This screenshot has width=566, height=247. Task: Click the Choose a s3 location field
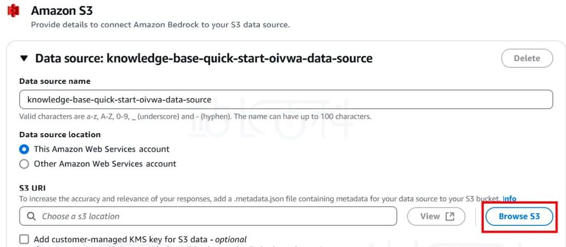click(208, 216)
